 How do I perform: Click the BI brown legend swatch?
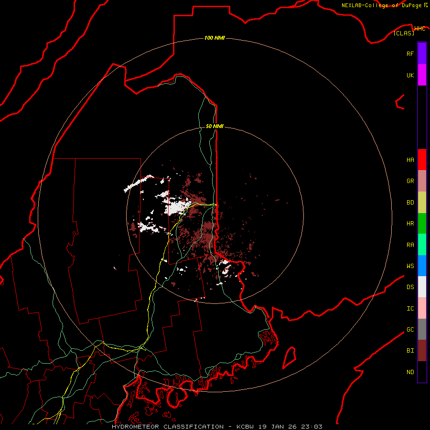tap(422, 351)
